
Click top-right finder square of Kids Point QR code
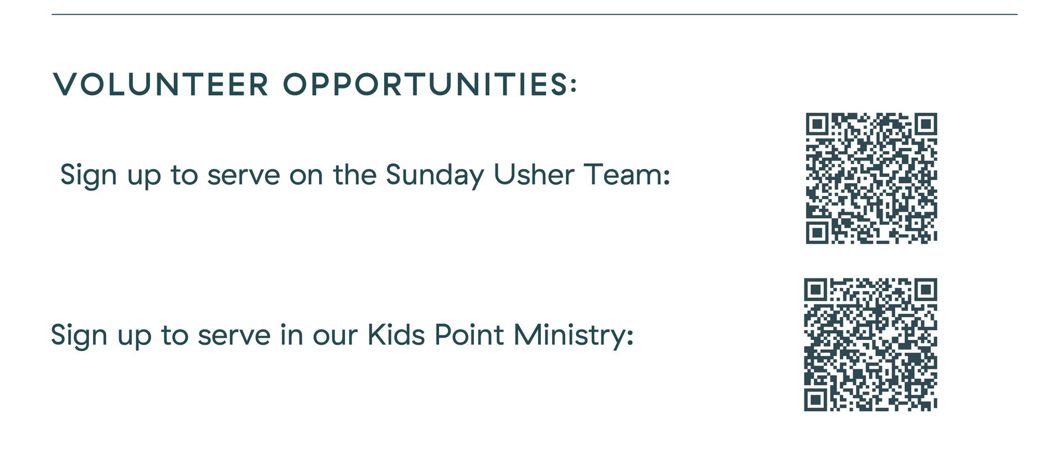926,290
